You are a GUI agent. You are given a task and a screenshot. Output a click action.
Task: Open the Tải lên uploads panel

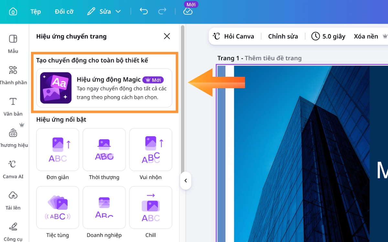coord(13,200)
